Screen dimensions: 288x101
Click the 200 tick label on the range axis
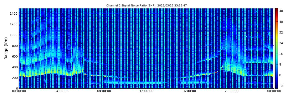pos(15,78)
